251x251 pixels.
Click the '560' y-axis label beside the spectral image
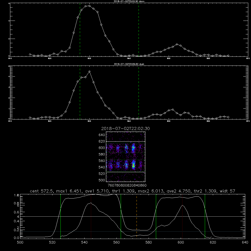102,161
